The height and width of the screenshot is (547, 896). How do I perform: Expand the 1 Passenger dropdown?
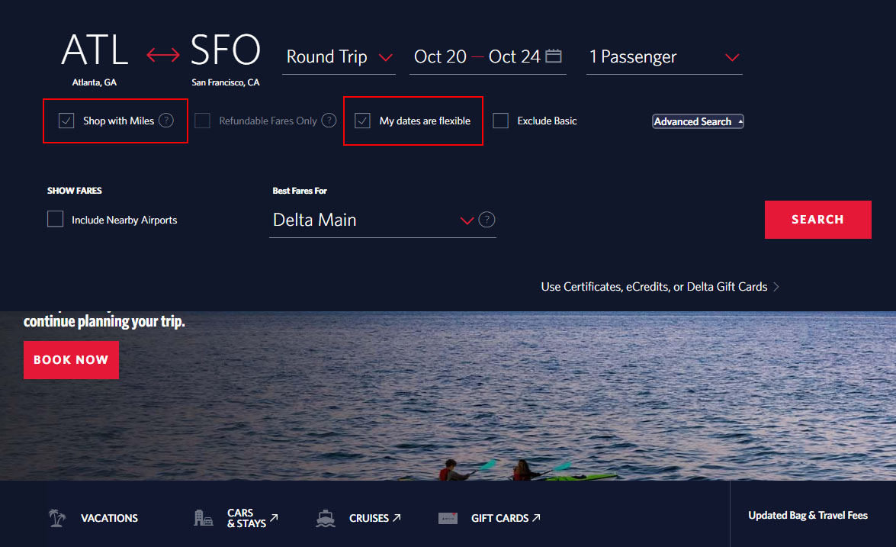(x=663, y=57)
